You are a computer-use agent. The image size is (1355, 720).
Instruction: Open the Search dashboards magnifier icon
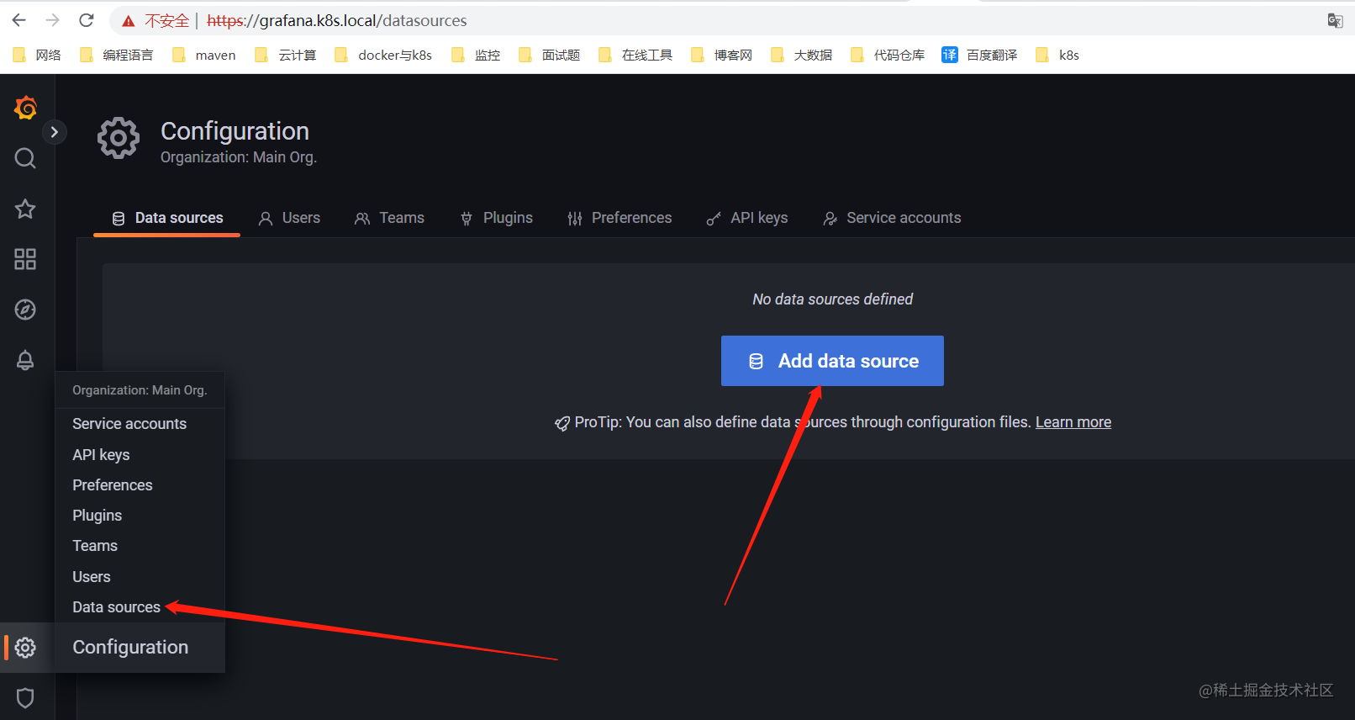pos(25,158)
